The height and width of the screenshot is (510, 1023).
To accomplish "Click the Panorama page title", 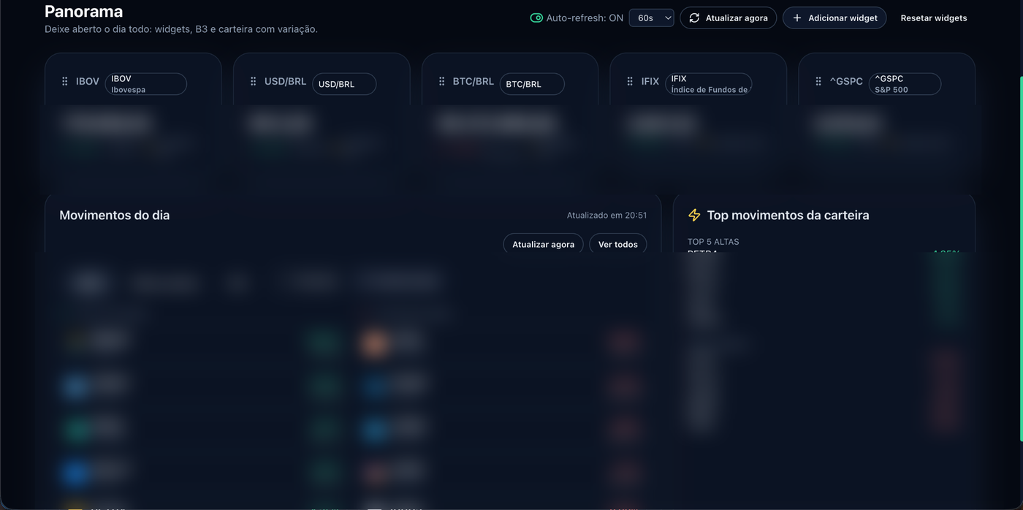I will tap(83, 11).
